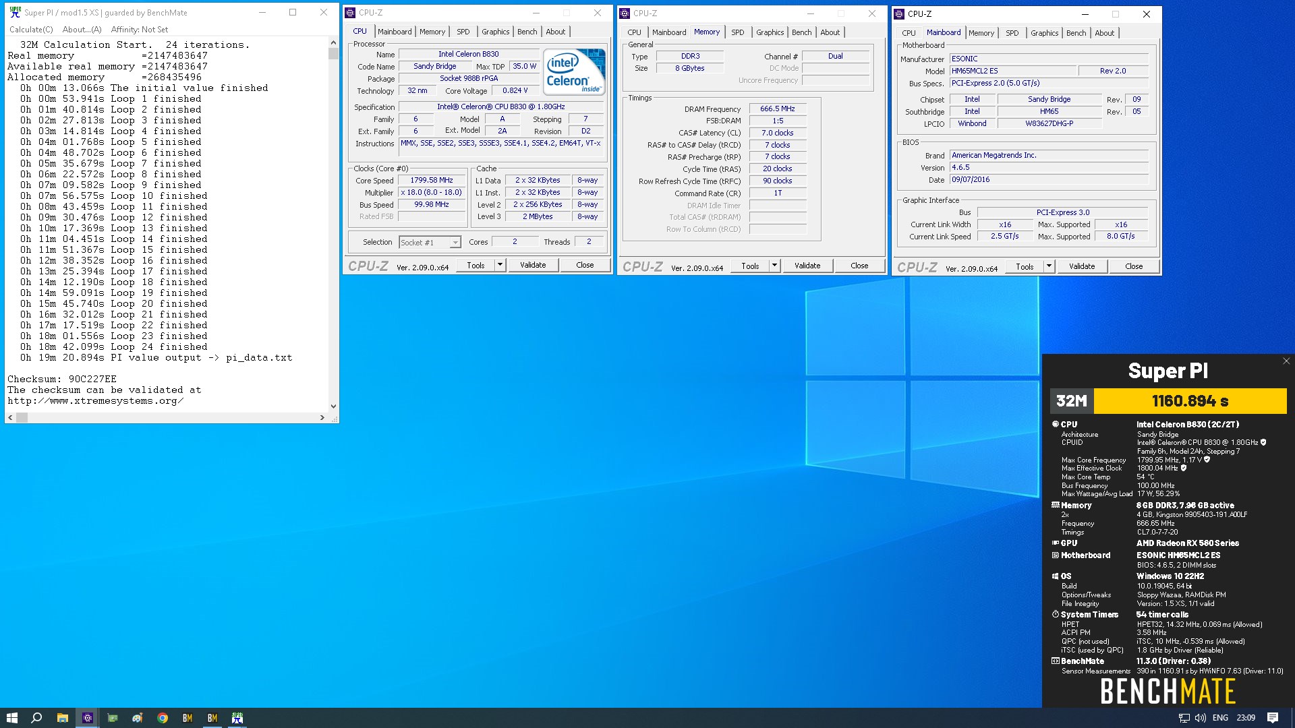Click the 23:09 taskbar clock
1295x728 pixels.
[1246, 718]
